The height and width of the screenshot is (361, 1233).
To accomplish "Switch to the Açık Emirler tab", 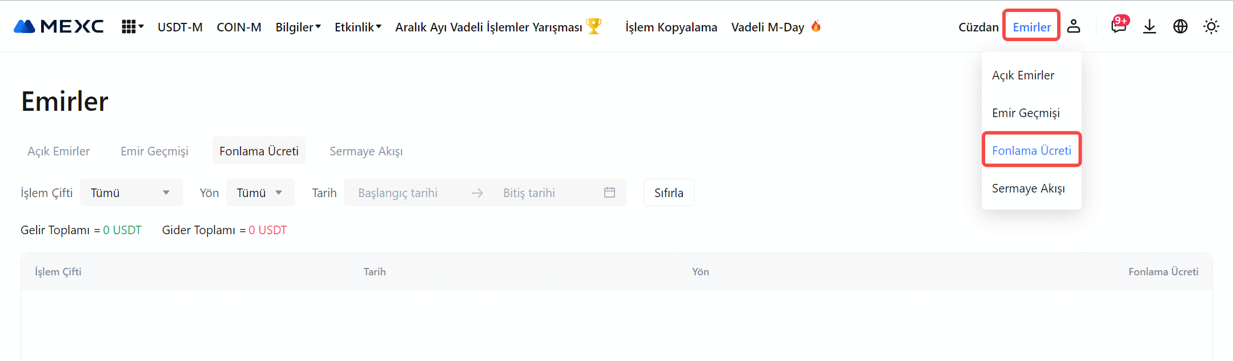I will [59, 151].
